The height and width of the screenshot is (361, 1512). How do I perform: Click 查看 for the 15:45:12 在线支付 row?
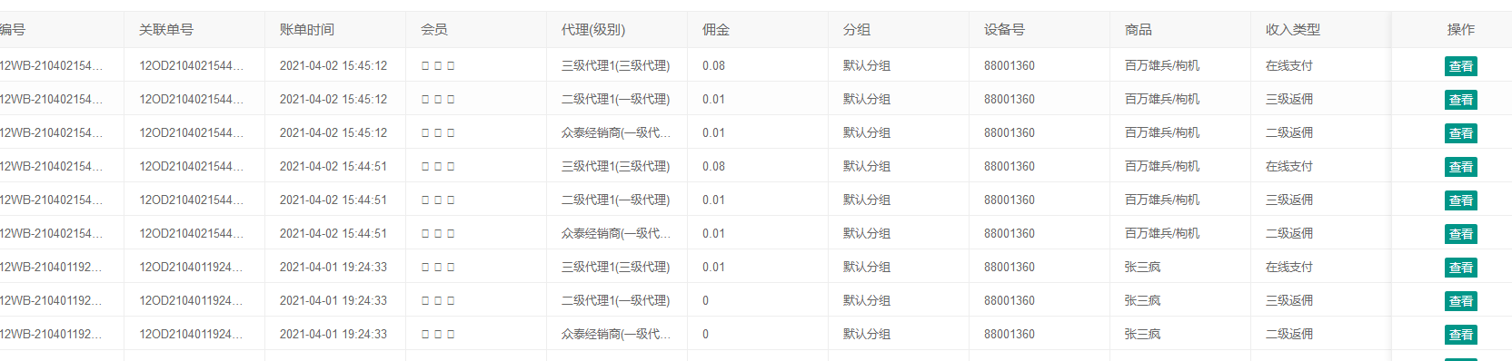pyautogui.click(x=1460, y=66)
